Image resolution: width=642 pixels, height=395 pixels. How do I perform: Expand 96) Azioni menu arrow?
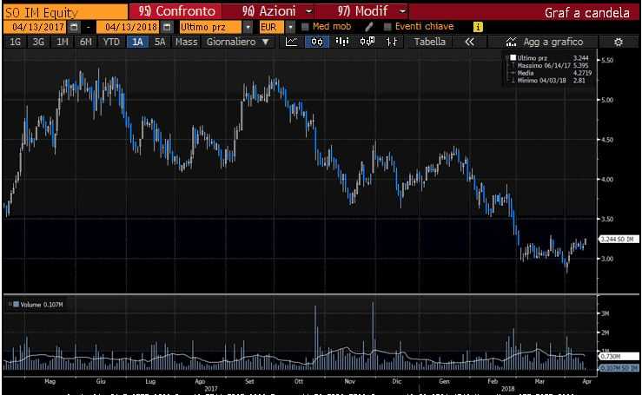(x=309, y=11)
